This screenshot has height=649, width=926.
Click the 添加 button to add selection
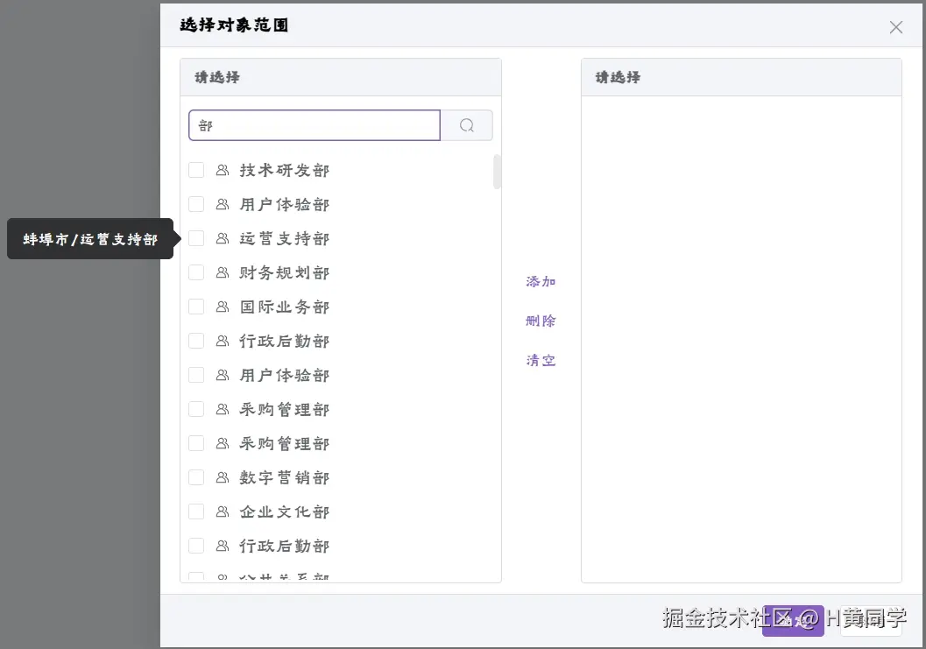(x=541, y=281)
